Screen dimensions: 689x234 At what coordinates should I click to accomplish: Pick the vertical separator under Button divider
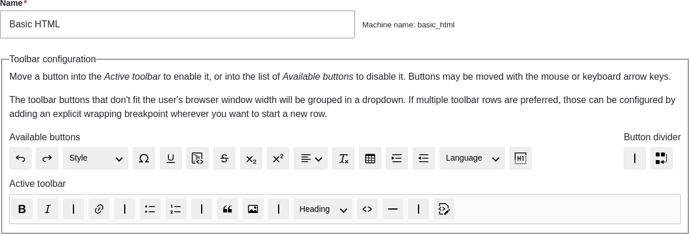[x=635, y=158]
